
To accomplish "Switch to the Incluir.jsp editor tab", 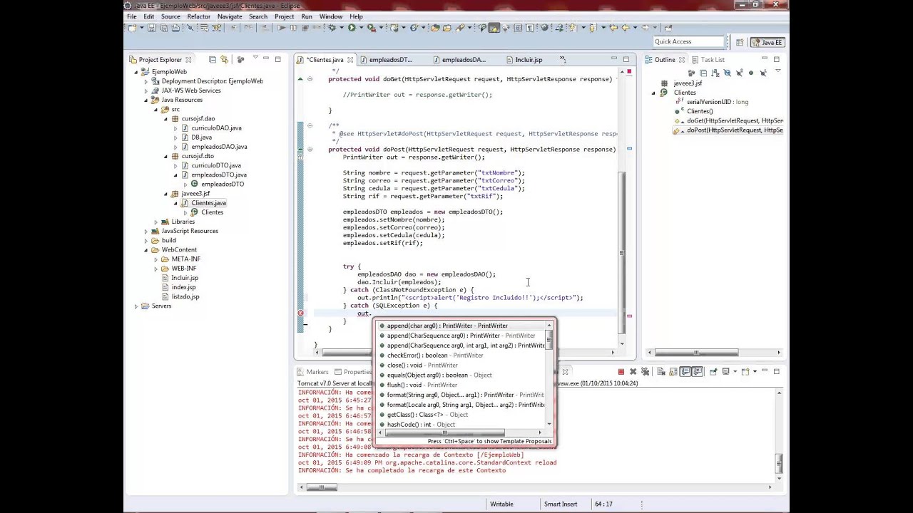I will [x=529, y=60].
